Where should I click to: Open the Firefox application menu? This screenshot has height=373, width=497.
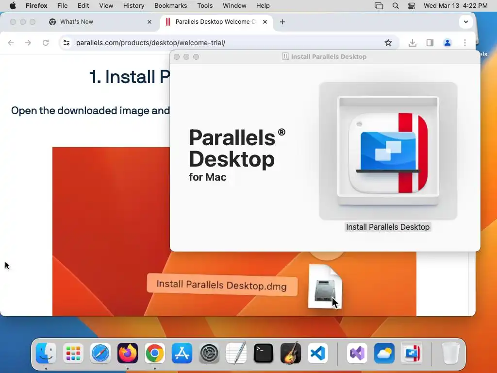36,5
